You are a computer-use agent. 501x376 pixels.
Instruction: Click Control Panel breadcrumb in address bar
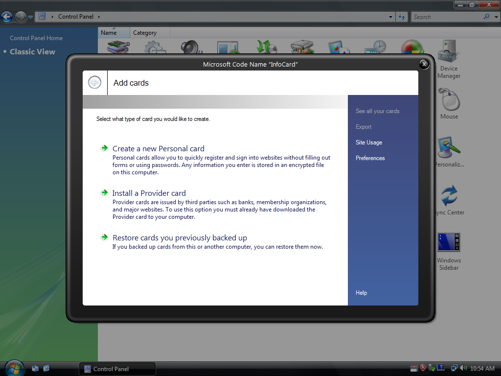[x=76, y=17]
